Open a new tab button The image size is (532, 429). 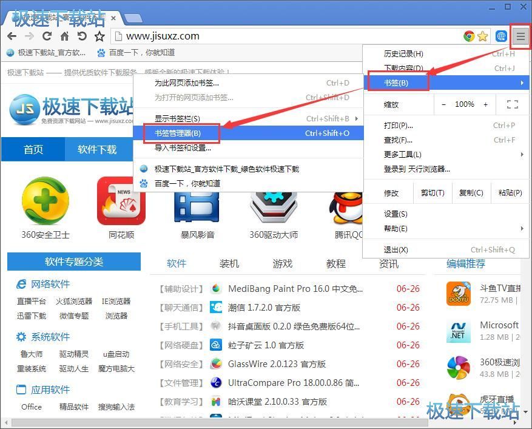(x=133, y=18)
